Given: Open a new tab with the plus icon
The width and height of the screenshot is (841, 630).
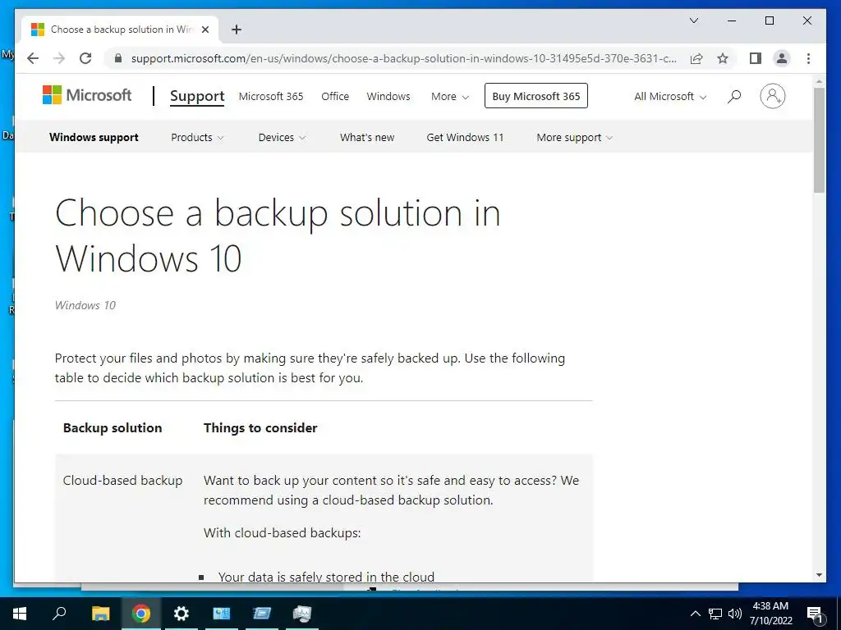Looking at the screenshot, I should (x=236, y=30).
